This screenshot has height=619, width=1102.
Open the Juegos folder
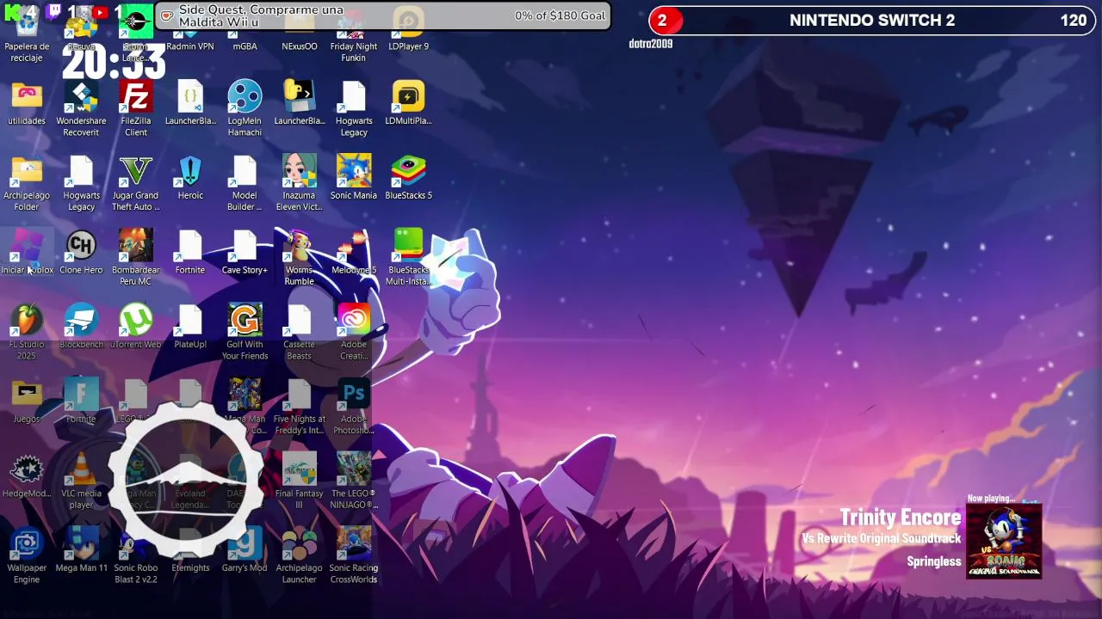tap(27, 401)
